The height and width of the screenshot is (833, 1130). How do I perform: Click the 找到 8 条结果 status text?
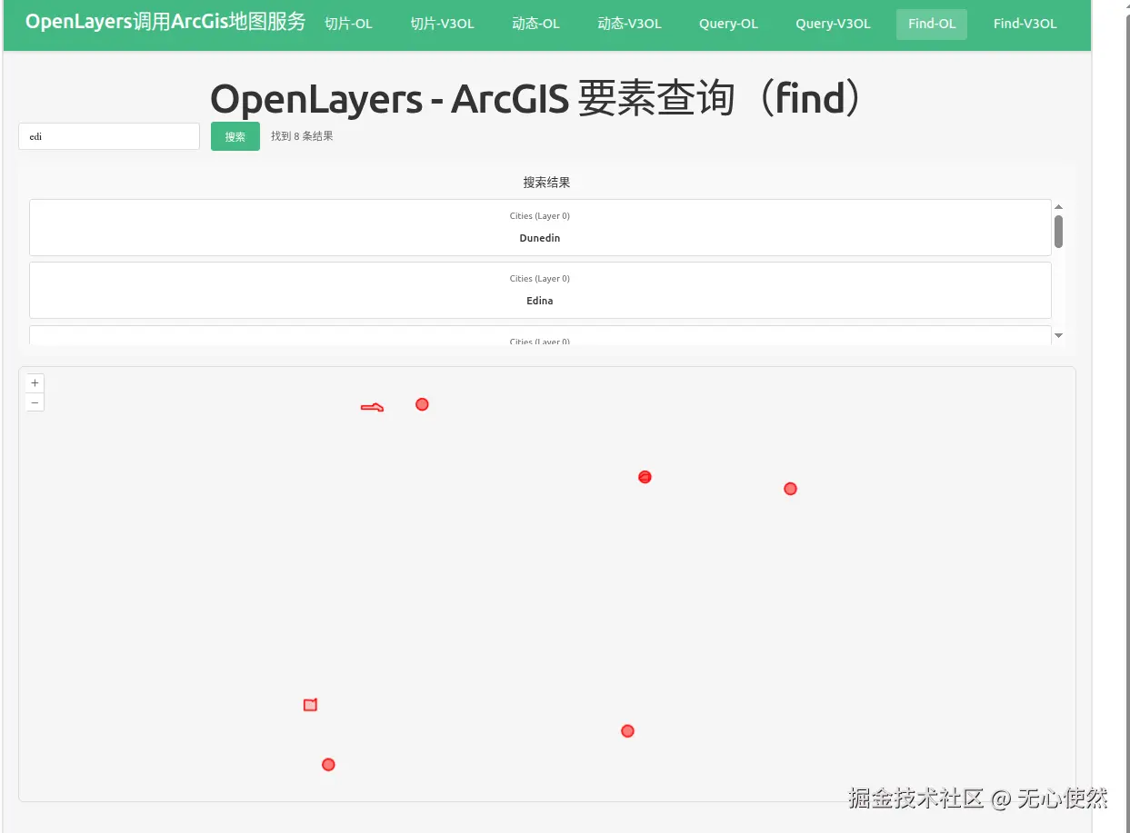[302, 136]
